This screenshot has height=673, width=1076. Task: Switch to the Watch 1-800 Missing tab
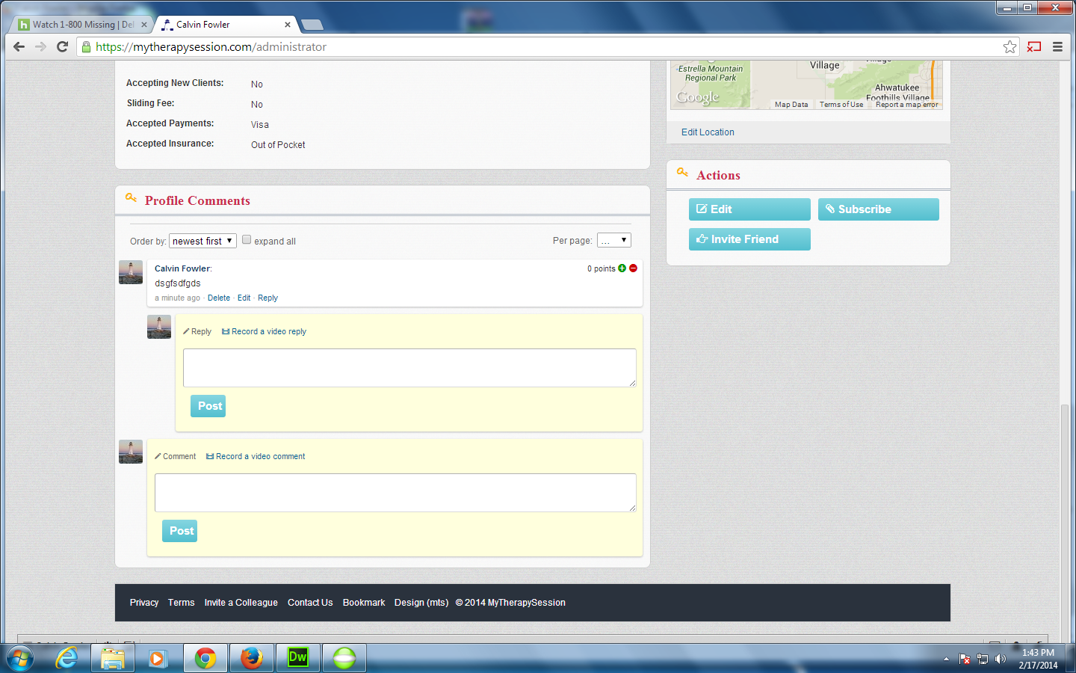[x=78, y=25]
